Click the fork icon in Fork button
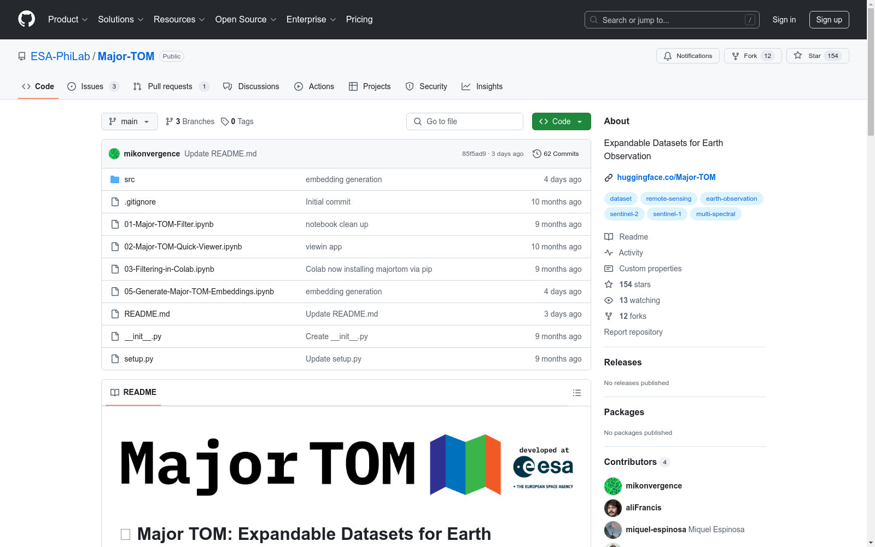875x547 pixels. point(736,56)
